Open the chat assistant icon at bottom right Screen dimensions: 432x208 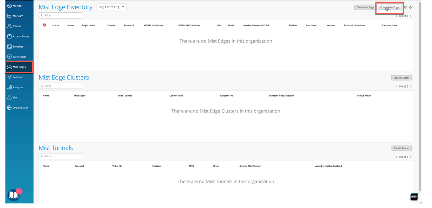click(414, 197)
